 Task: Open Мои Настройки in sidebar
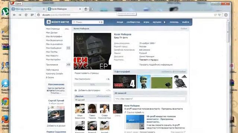53,59
